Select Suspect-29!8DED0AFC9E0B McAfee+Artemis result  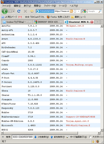point(81,117)
